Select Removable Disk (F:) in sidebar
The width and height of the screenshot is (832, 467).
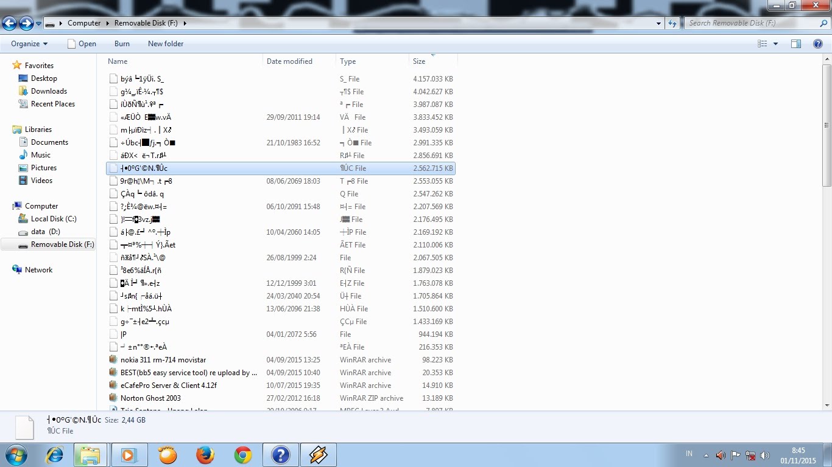[48, 244]
